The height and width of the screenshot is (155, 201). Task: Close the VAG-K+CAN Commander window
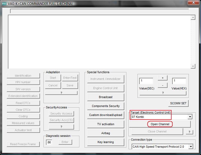(x=193, y=2)
